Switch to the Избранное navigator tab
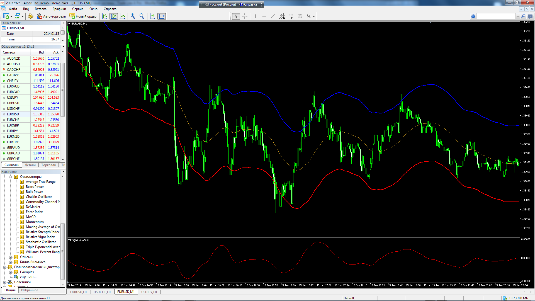This screenshot has height=301, width=535. 30,290
